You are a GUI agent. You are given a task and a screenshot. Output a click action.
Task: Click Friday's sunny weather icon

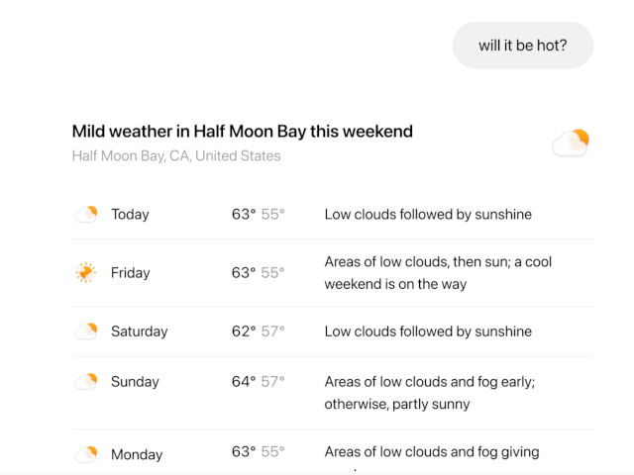pyautogui.click(x=86, y=273)
